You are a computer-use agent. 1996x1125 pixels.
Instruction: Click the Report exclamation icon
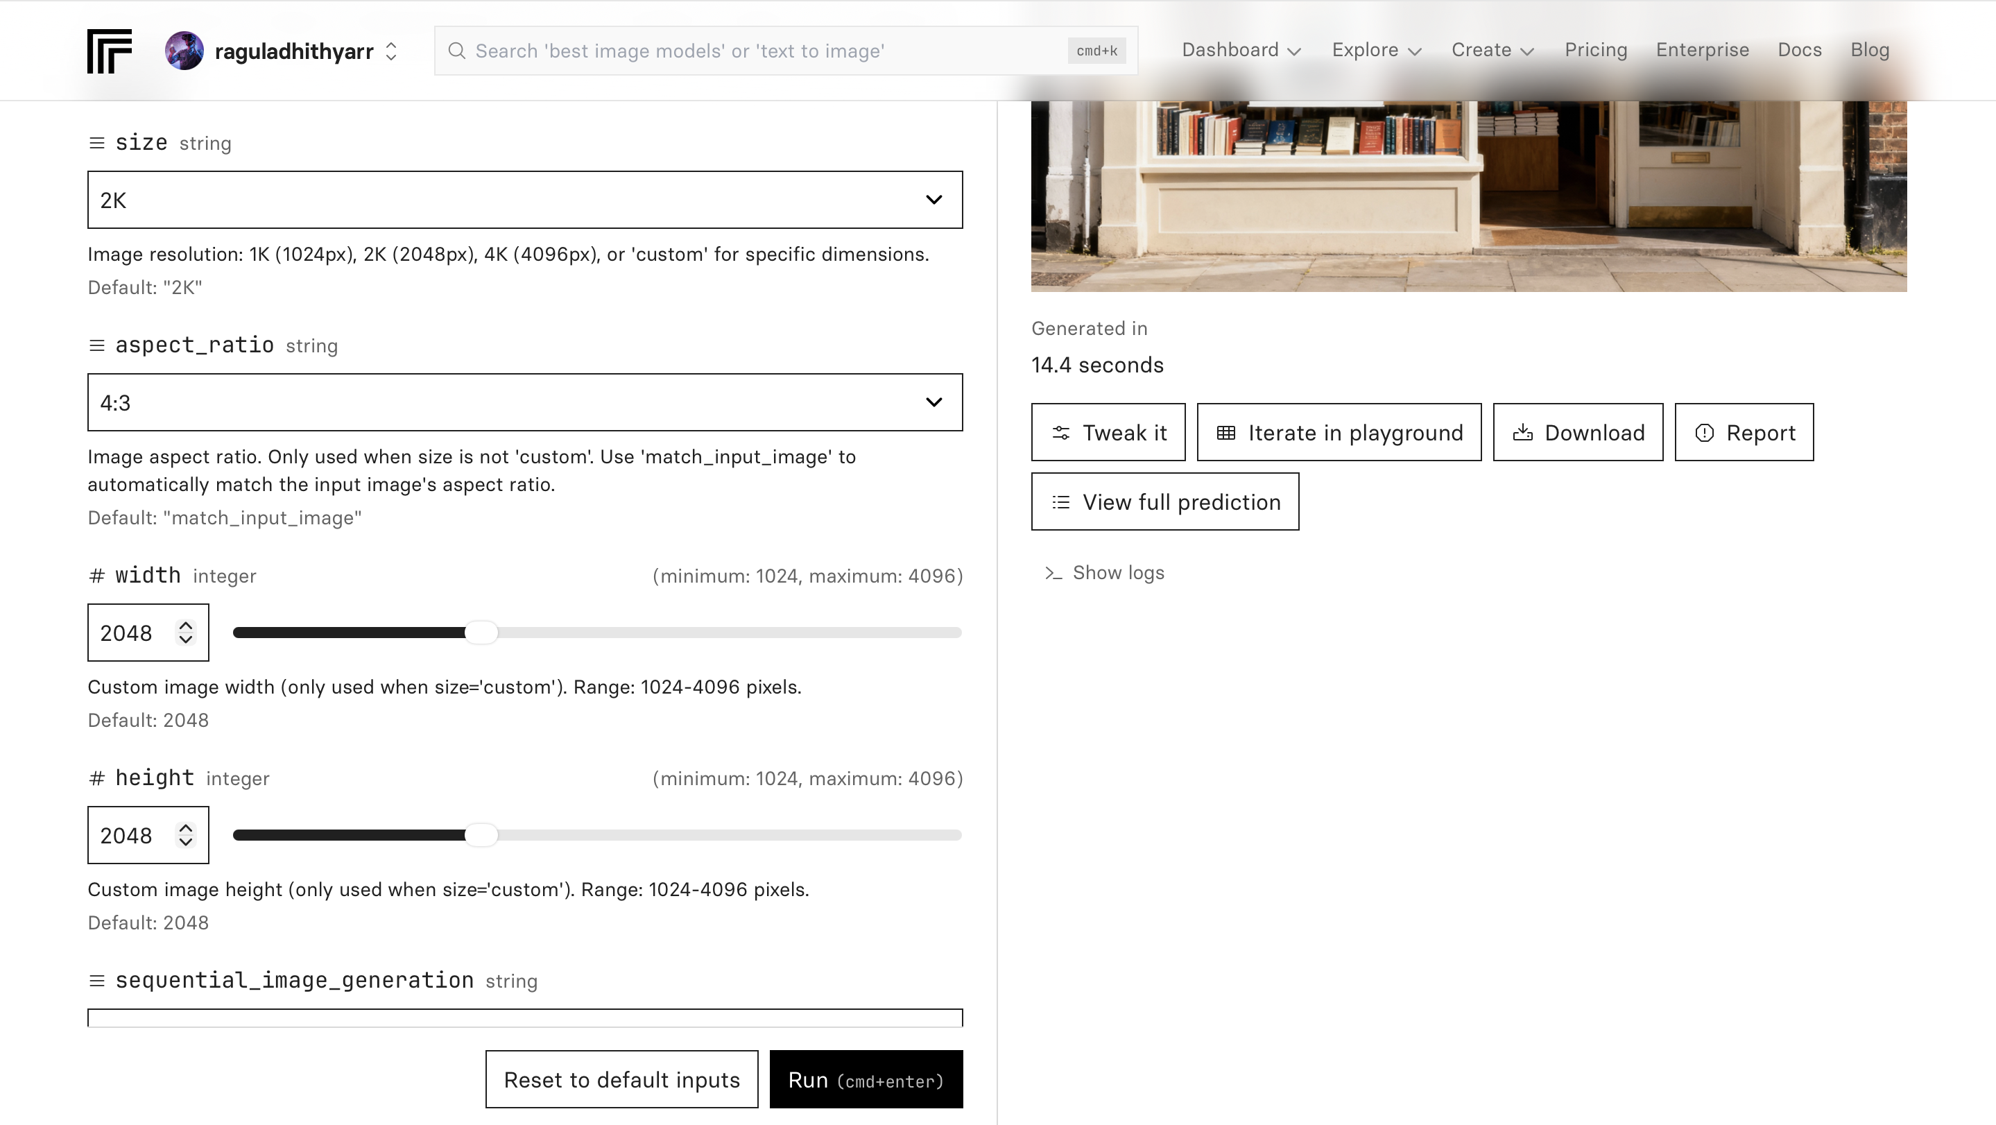pos(1704,432)
